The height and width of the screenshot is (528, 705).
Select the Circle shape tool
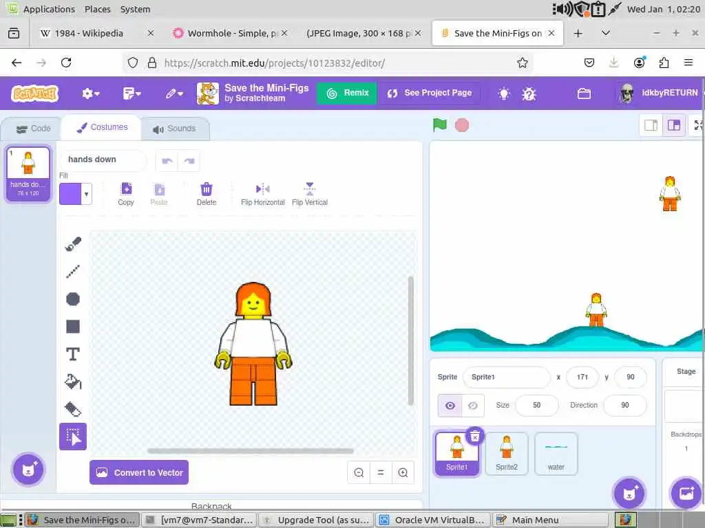point(73,299)
